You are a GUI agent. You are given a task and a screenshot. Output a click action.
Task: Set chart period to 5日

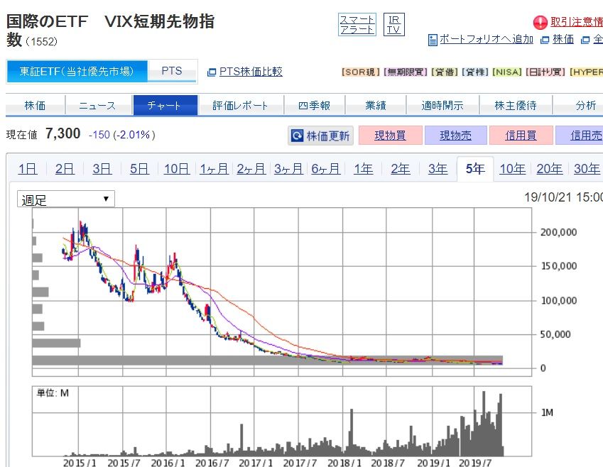(139, 169)
